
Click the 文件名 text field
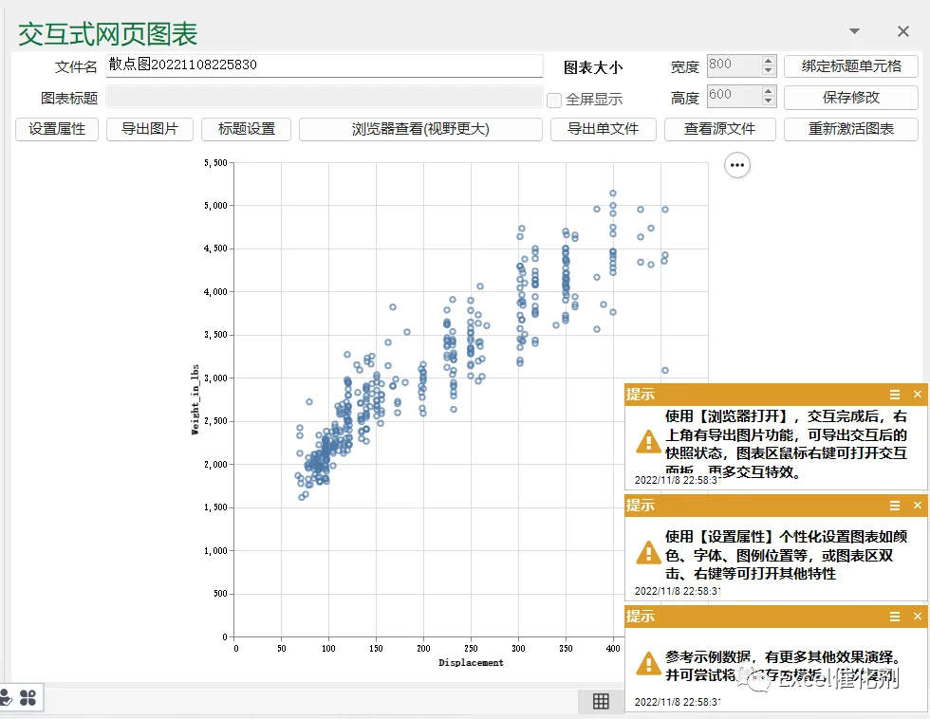coord(325,65)
